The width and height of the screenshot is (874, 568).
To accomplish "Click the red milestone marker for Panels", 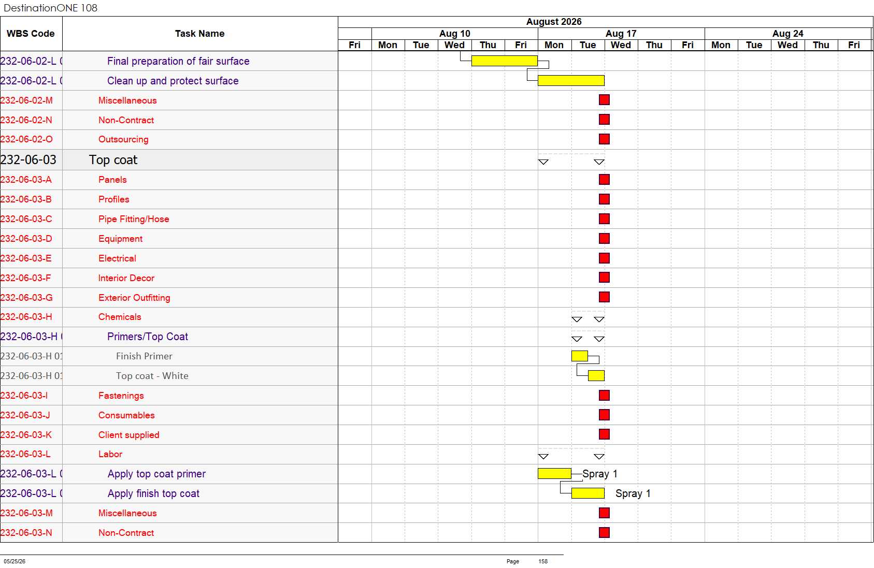I will tap(604, 180).
